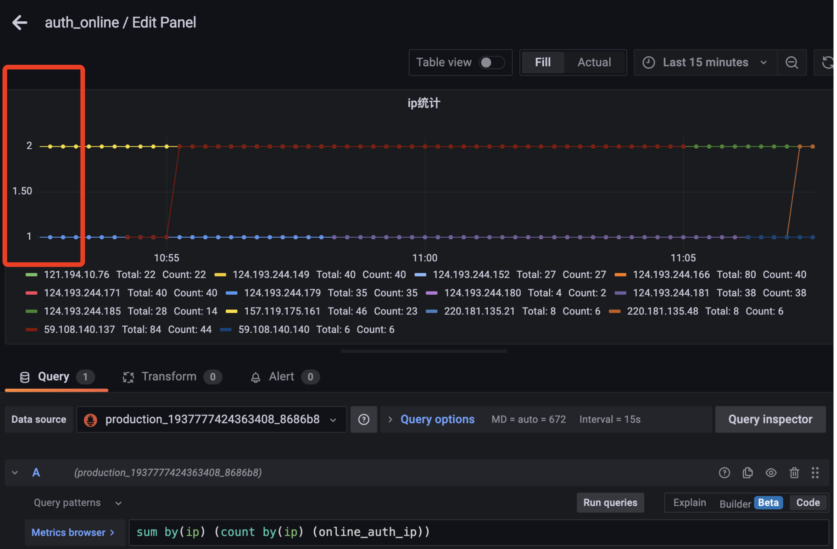The image size is (837, 549).
Task: Expand the Query options section
Action: pos(437,419)
